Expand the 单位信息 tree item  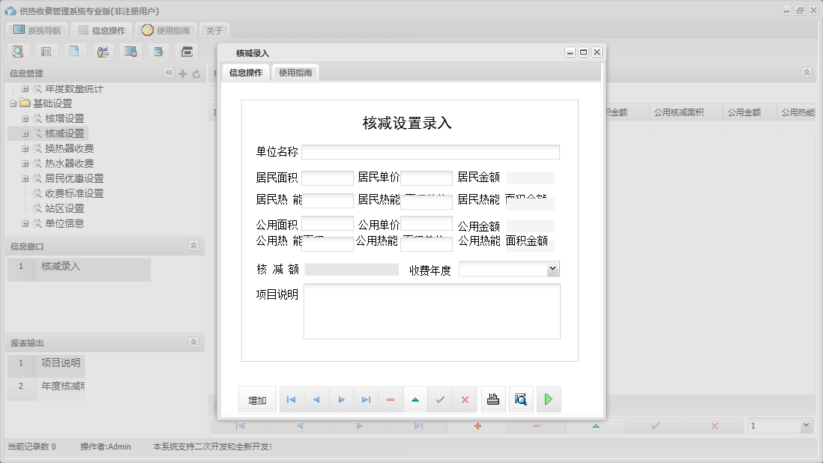25,223
